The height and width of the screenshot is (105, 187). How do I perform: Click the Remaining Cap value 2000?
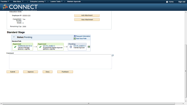coord(24,27)
